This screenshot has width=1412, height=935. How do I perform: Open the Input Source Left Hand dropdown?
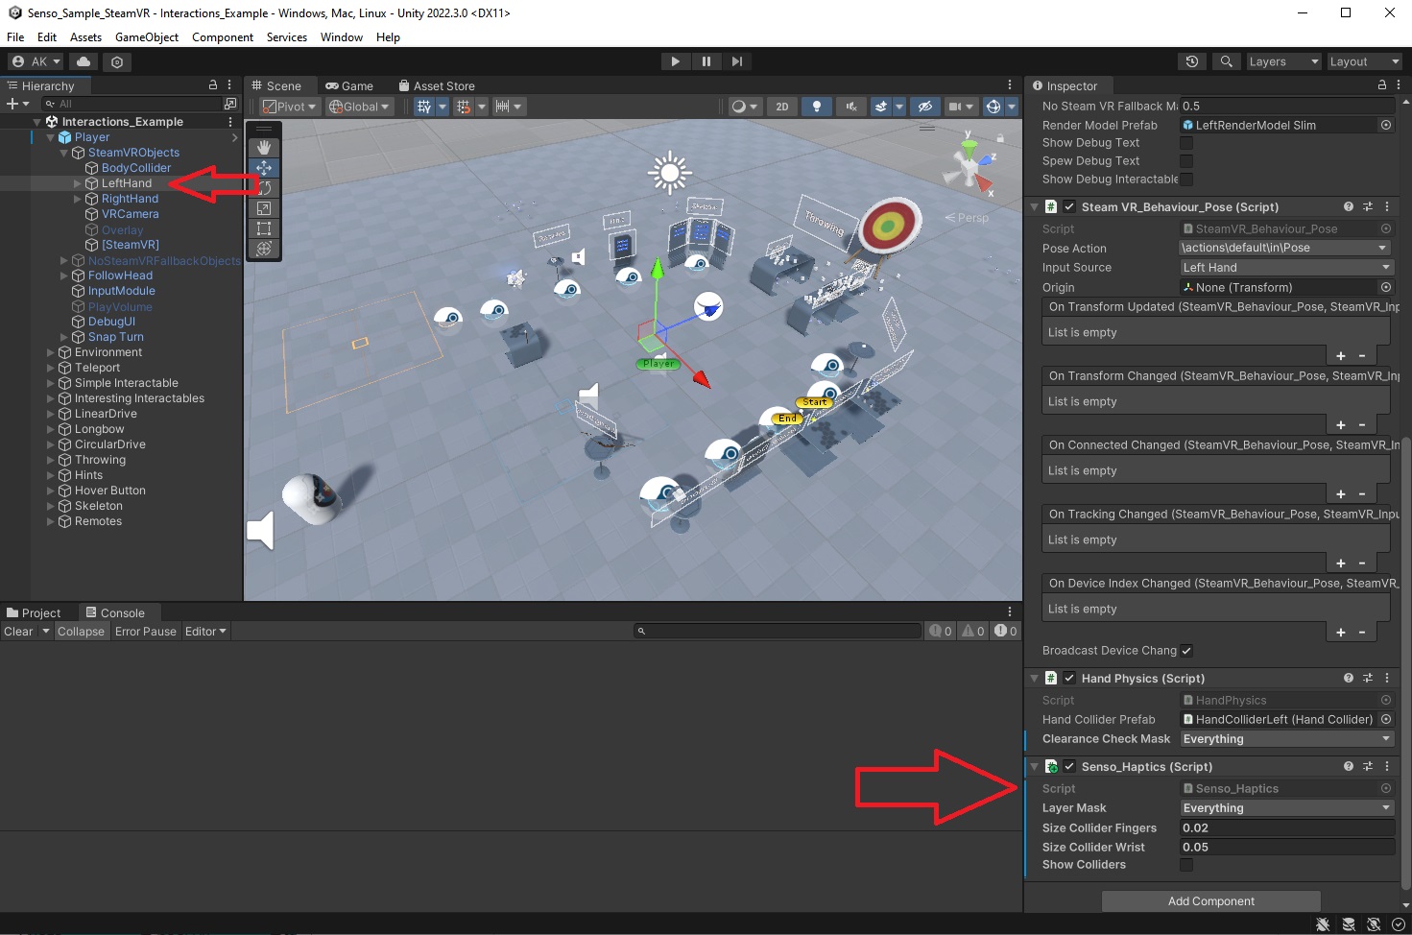click(1284, 267)
